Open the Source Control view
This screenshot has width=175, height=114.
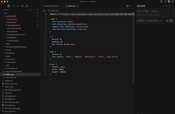pyautogui.click(x=18, y=6)
